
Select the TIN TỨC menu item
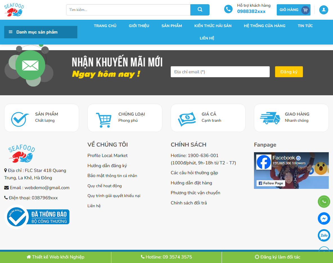tap(305, 26)
